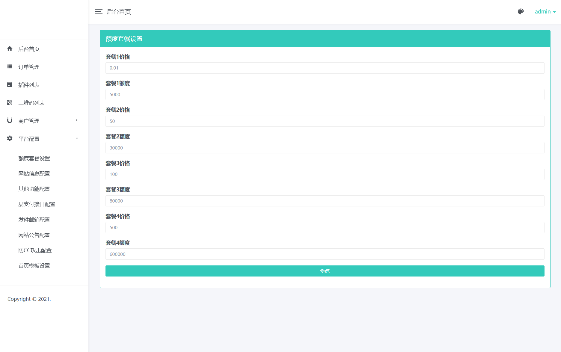The width and height of the screenshot is (561, 352).
Task: Expand the 商户管理 submenu arrow
Action: (x=77, y=120)
